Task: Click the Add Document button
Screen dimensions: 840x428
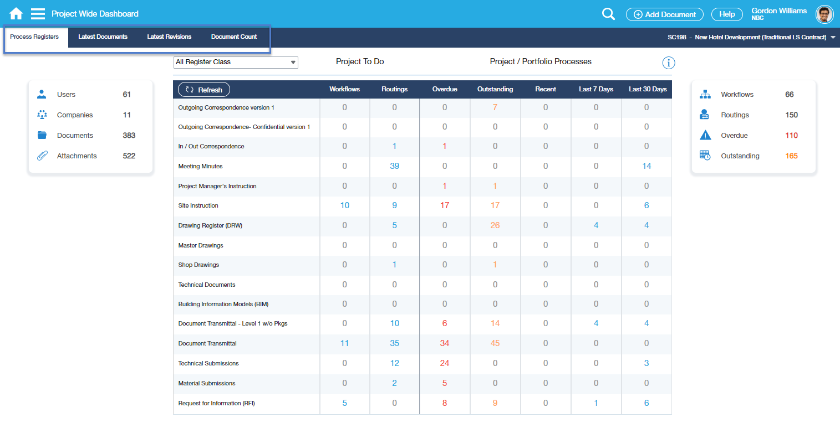Action: pyautogui.click(x=664, y=14)
